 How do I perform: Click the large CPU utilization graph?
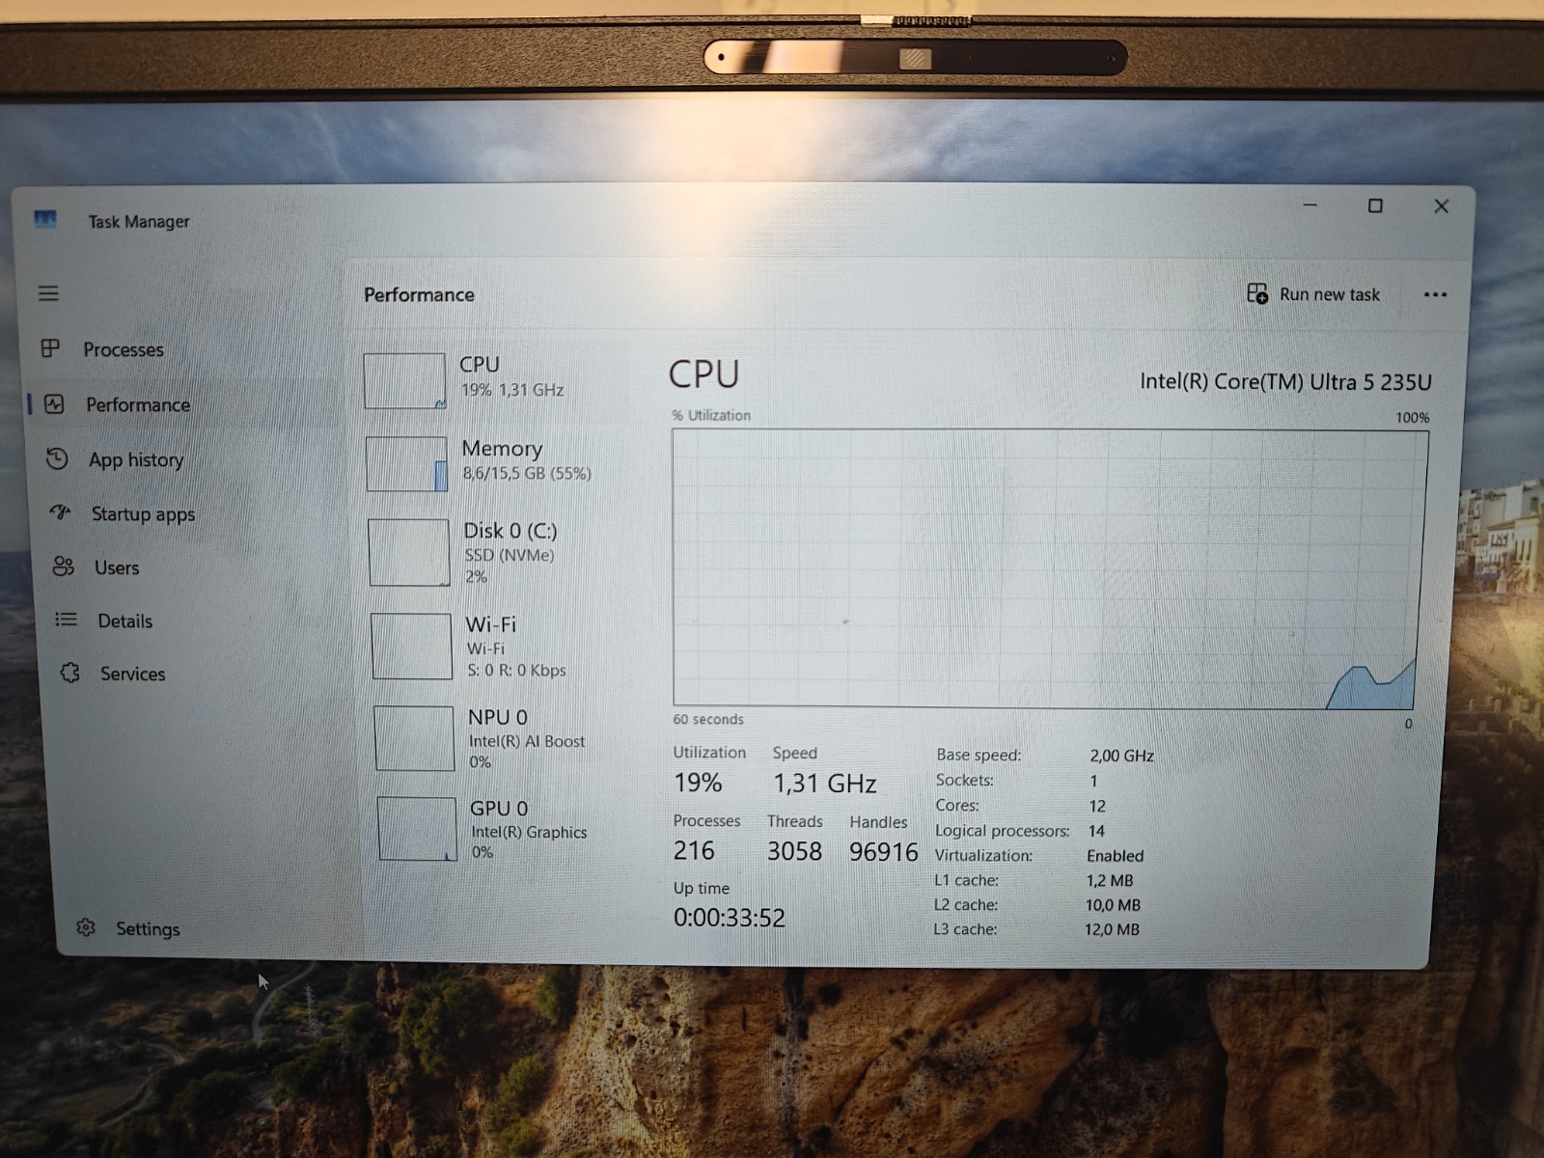1050,568
